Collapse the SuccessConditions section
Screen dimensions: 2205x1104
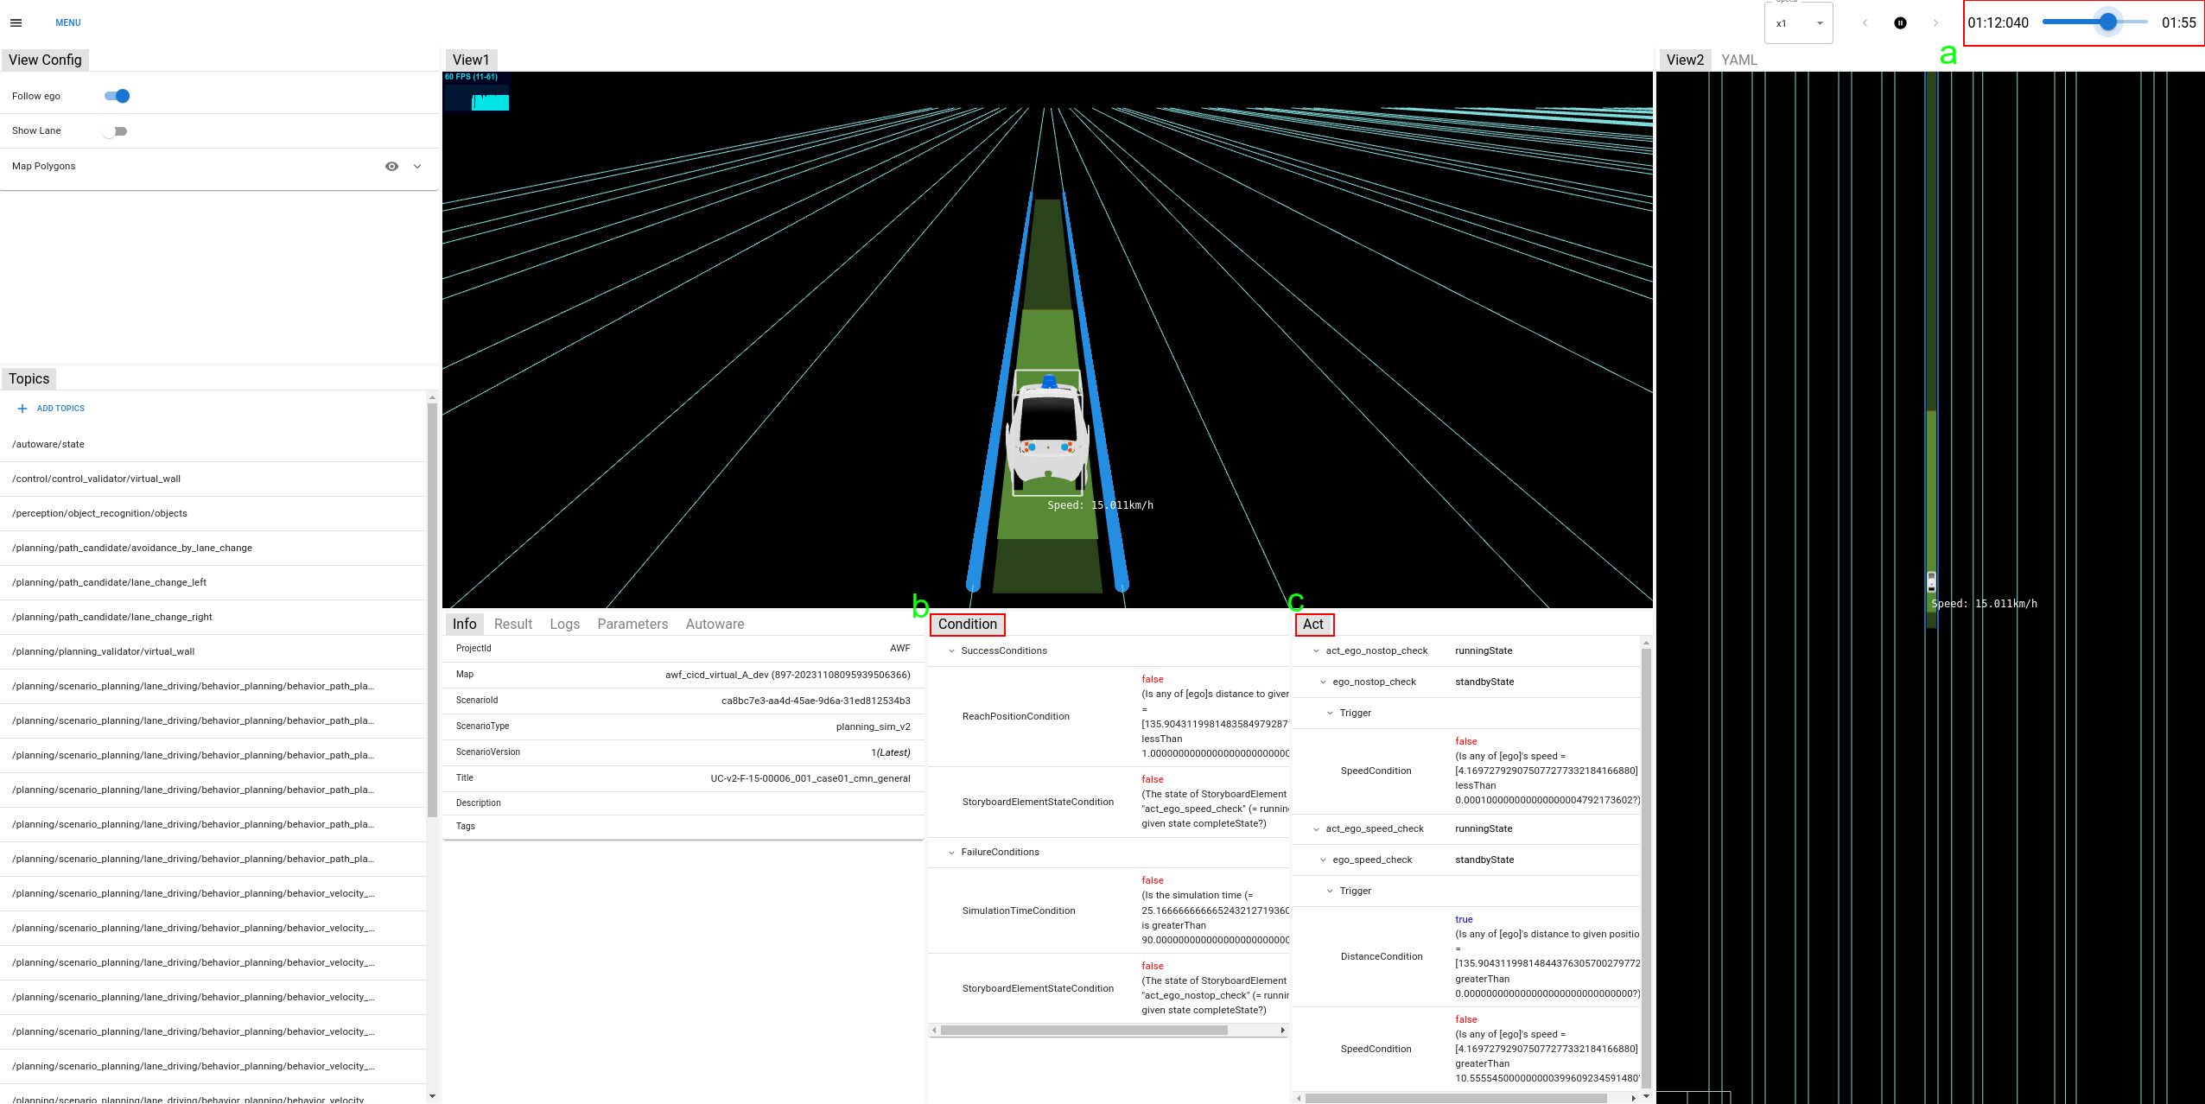(951, 650)
